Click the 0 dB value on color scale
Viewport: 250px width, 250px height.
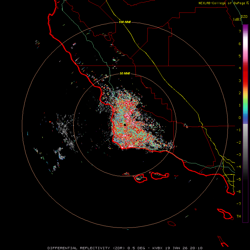(240, 118)
